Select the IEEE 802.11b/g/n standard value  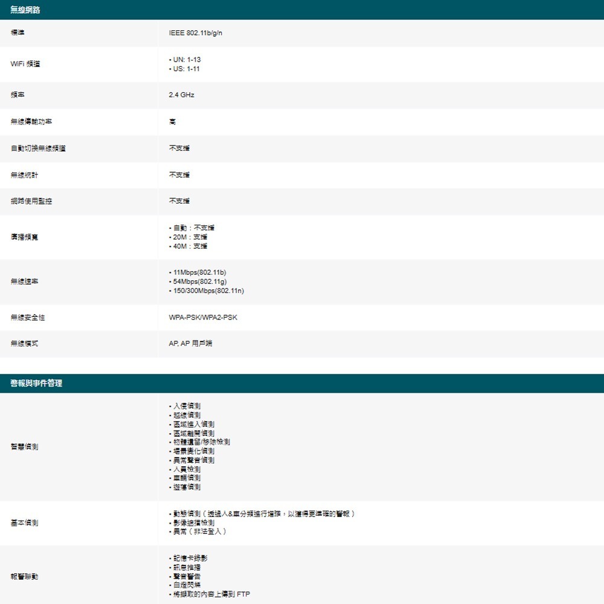pyautogui.click(x=196, y=33)
